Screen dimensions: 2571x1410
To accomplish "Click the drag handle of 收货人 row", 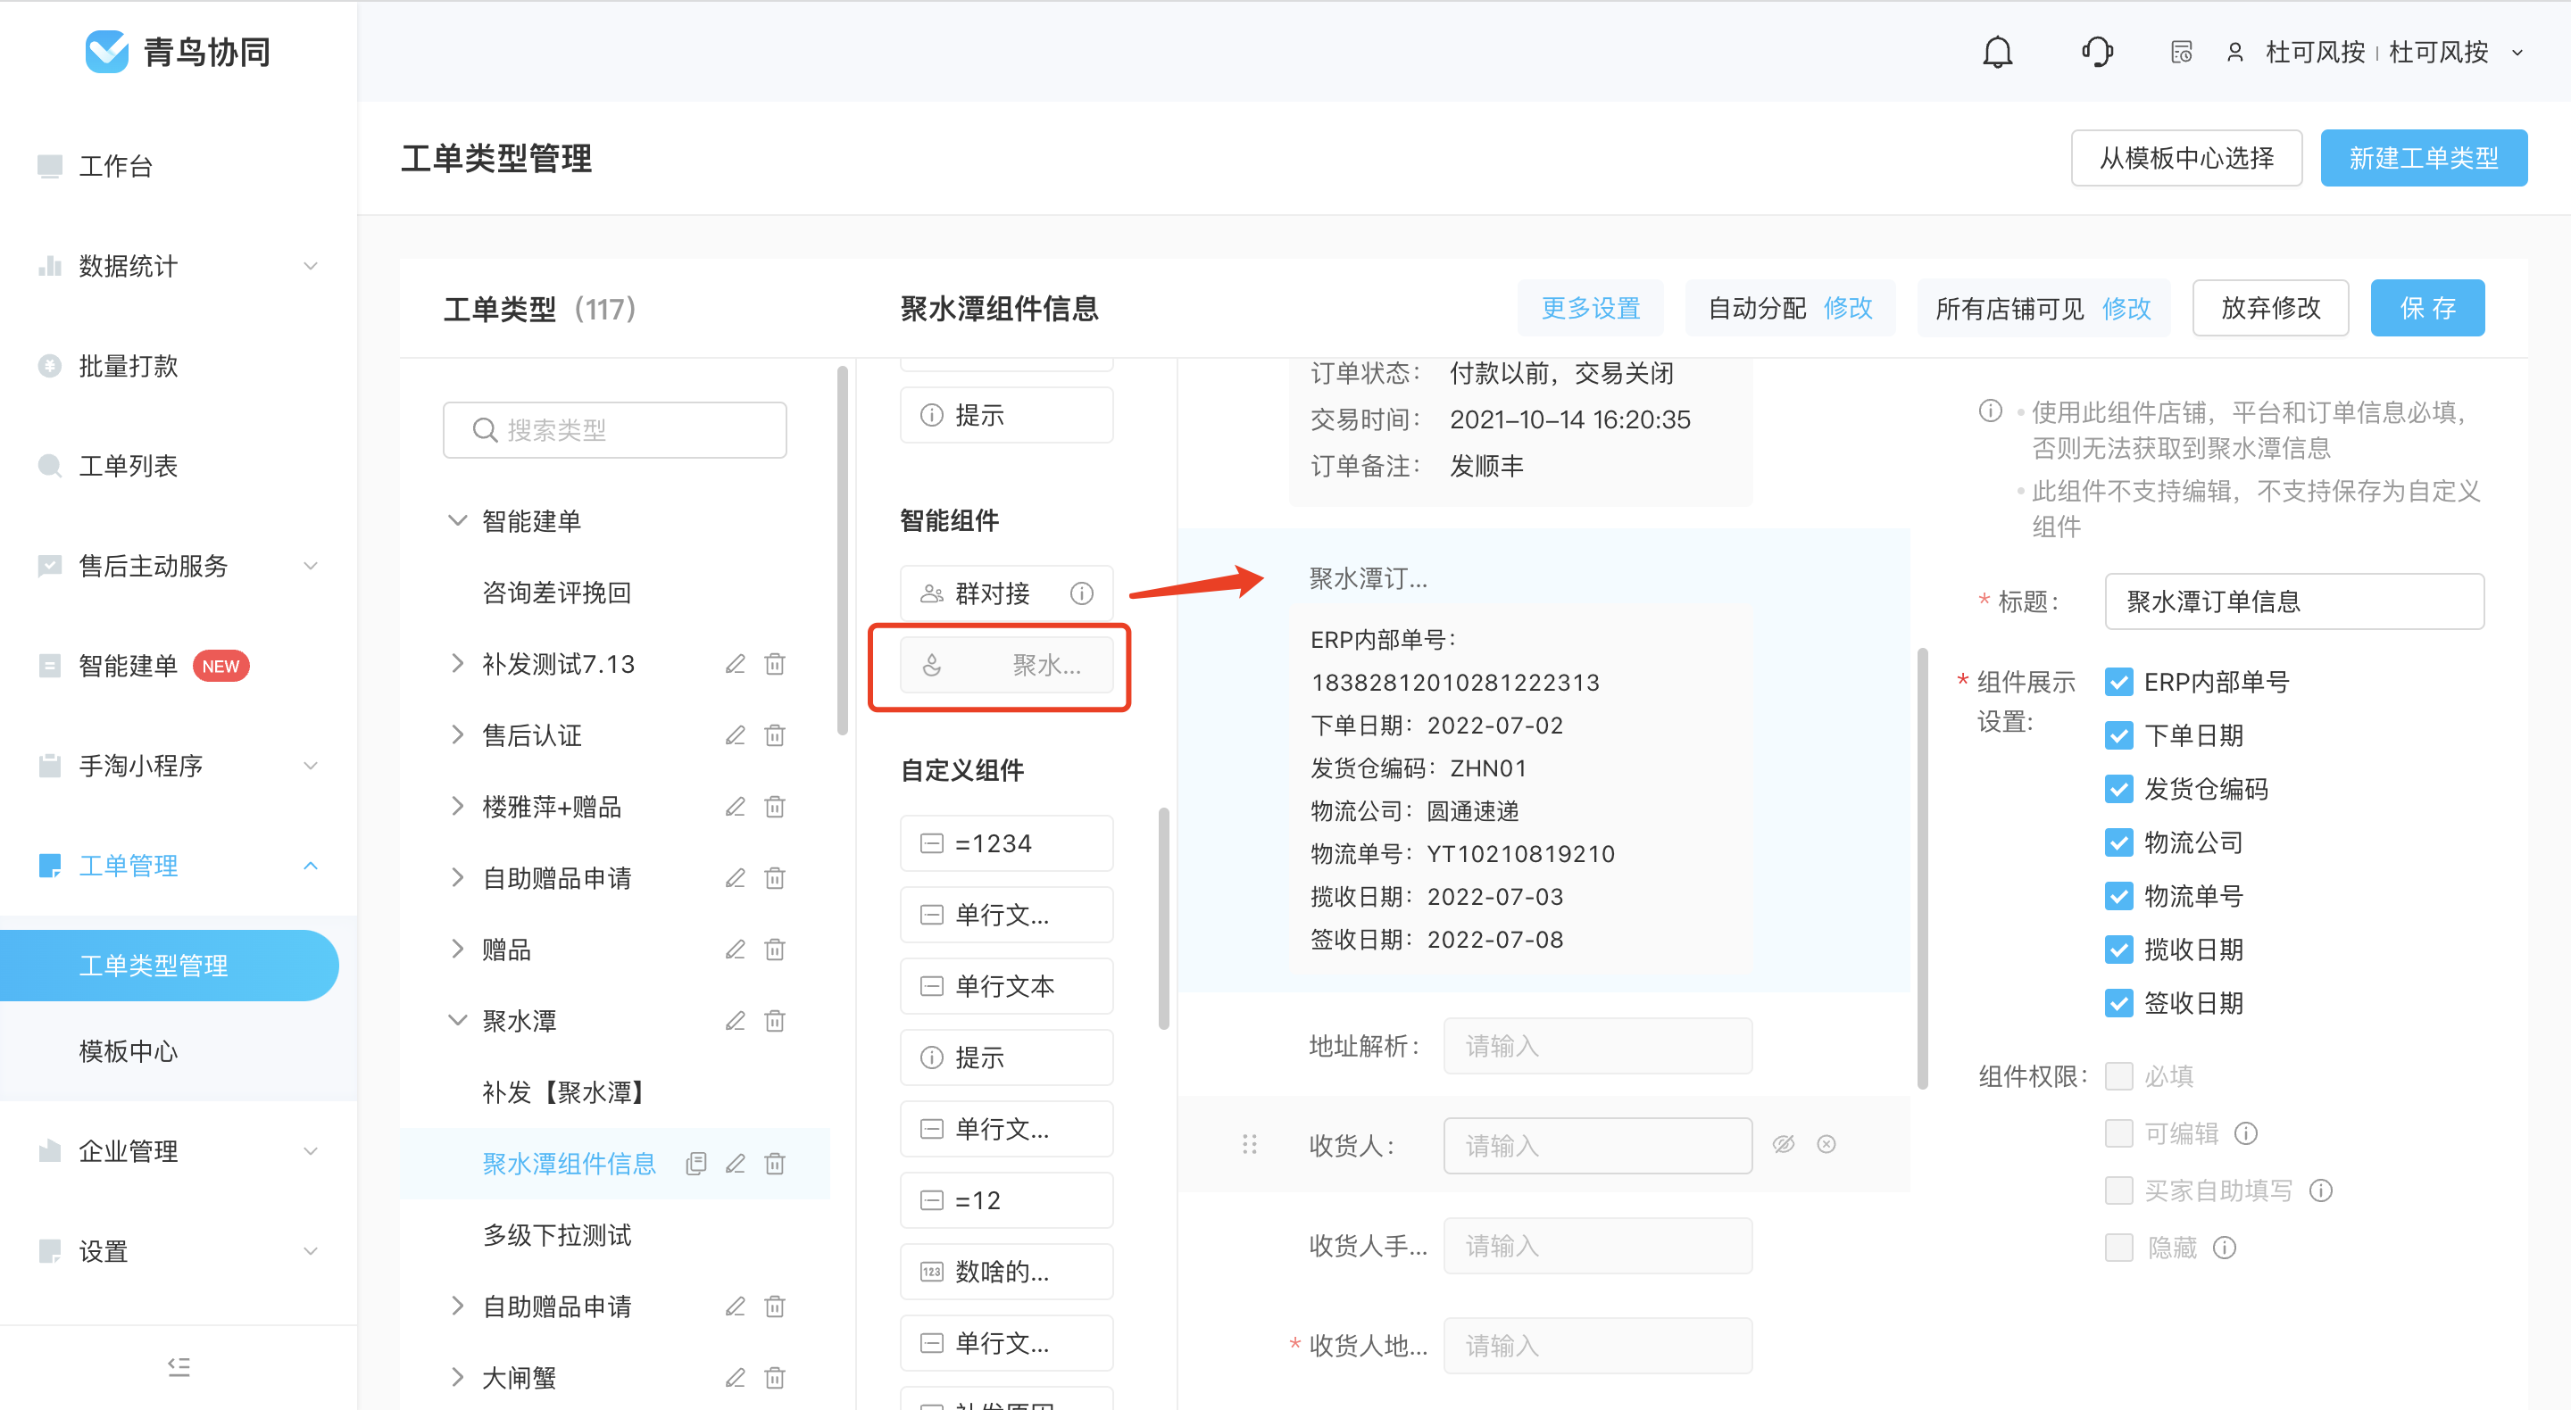I will pos(1250,1145).
